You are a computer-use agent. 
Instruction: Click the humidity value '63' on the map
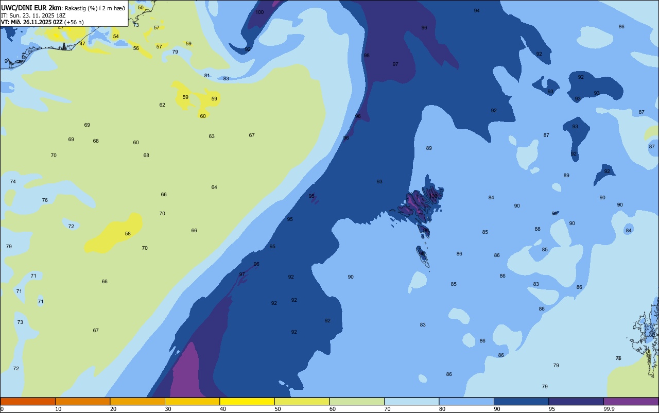click(x=212, y=136)
